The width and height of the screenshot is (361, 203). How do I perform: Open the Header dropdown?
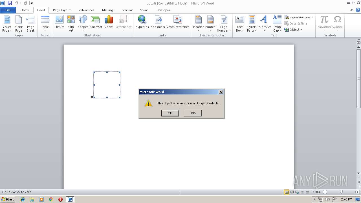coord(198,24)
